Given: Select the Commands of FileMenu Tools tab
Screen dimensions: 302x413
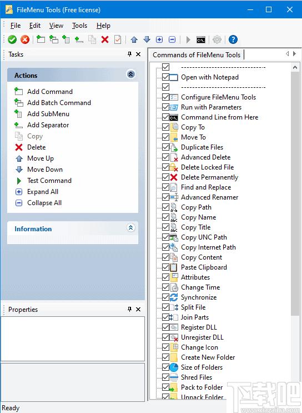Looking at the screenshot, I should [197, 55].
